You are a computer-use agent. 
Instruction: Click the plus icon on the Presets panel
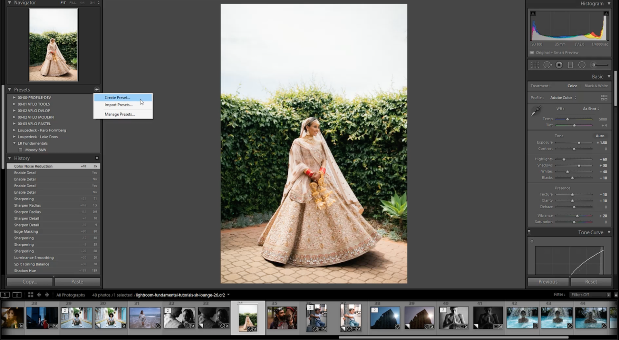[x=97, y=89]
